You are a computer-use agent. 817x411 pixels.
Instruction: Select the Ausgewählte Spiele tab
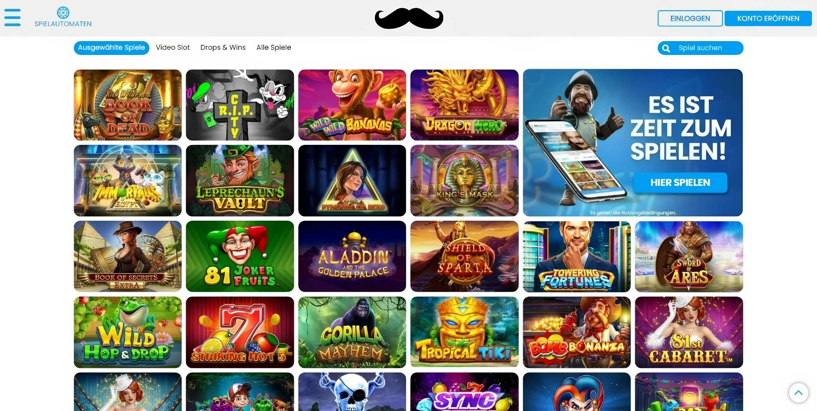point(111,48)
